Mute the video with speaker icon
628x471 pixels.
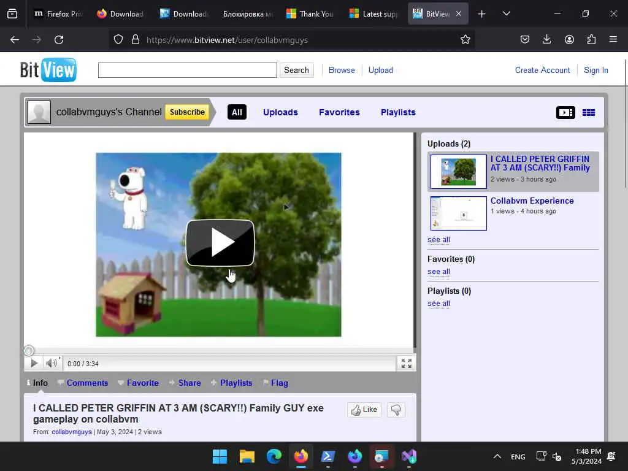52,363
